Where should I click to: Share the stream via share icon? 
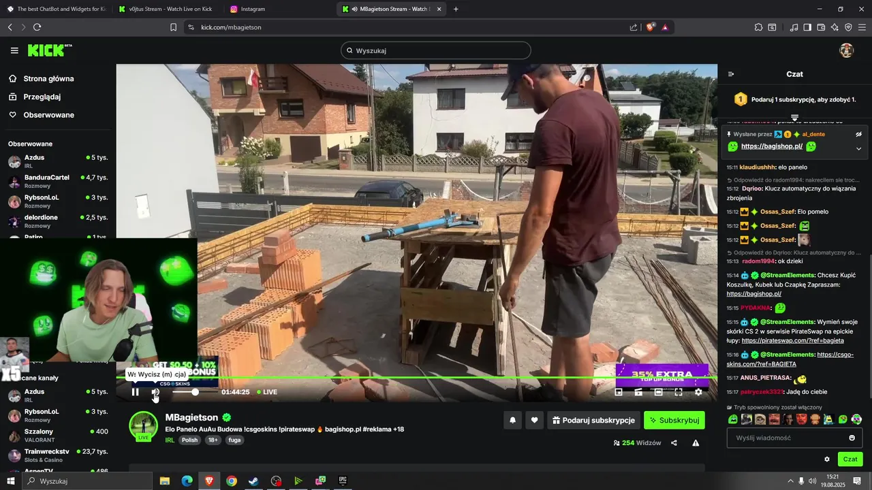(674, 443)
